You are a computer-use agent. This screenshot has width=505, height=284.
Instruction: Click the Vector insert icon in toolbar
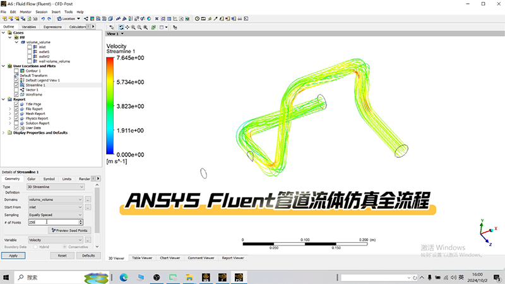[86, 19]
